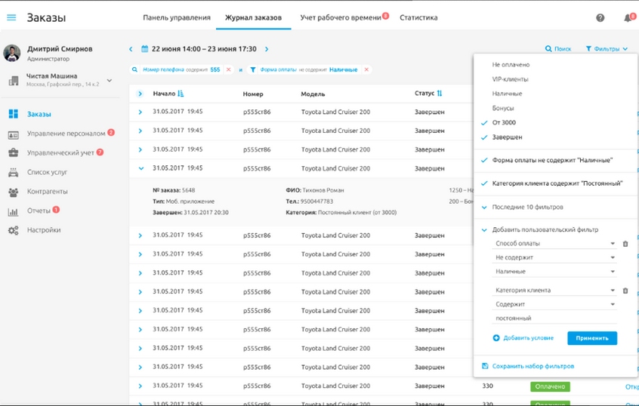
Task: Switch to Панель управления tab
Action: pyautogui.click(x=177, y=17)
